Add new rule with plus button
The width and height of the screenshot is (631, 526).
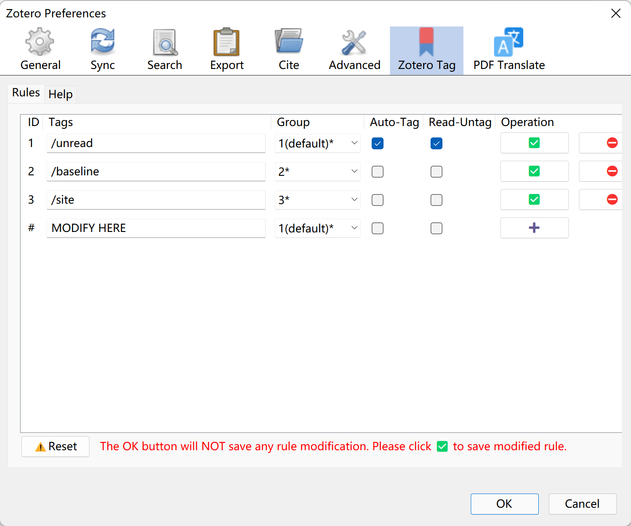point(534,228)
